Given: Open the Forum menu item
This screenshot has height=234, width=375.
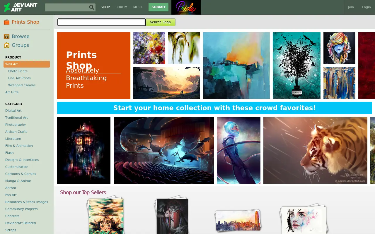Looking at the screenshot, I should [121, 7].
